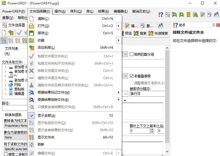
Task: Open the Forum people icon in top toolbar
Action: [x=216, y=14]
